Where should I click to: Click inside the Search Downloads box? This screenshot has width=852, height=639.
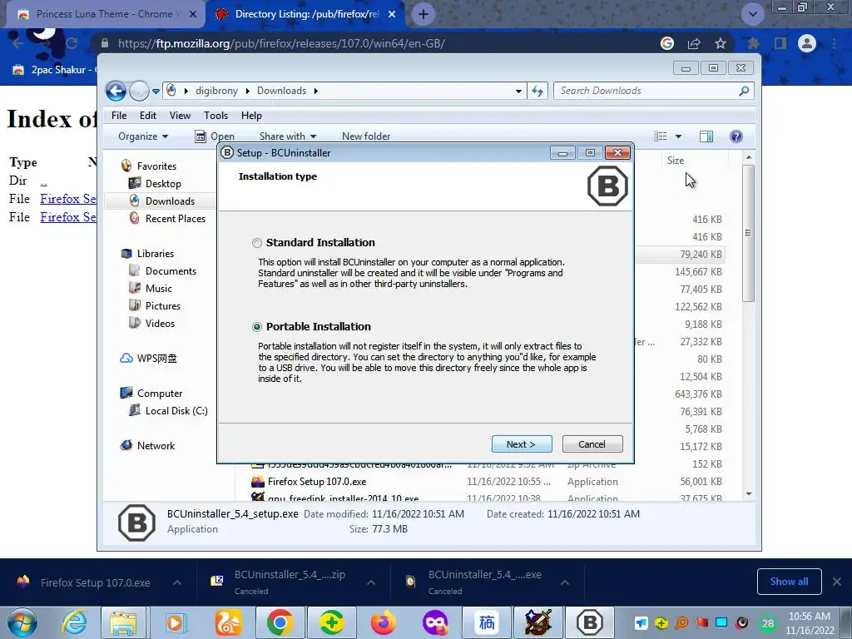[x=646, y=91]
